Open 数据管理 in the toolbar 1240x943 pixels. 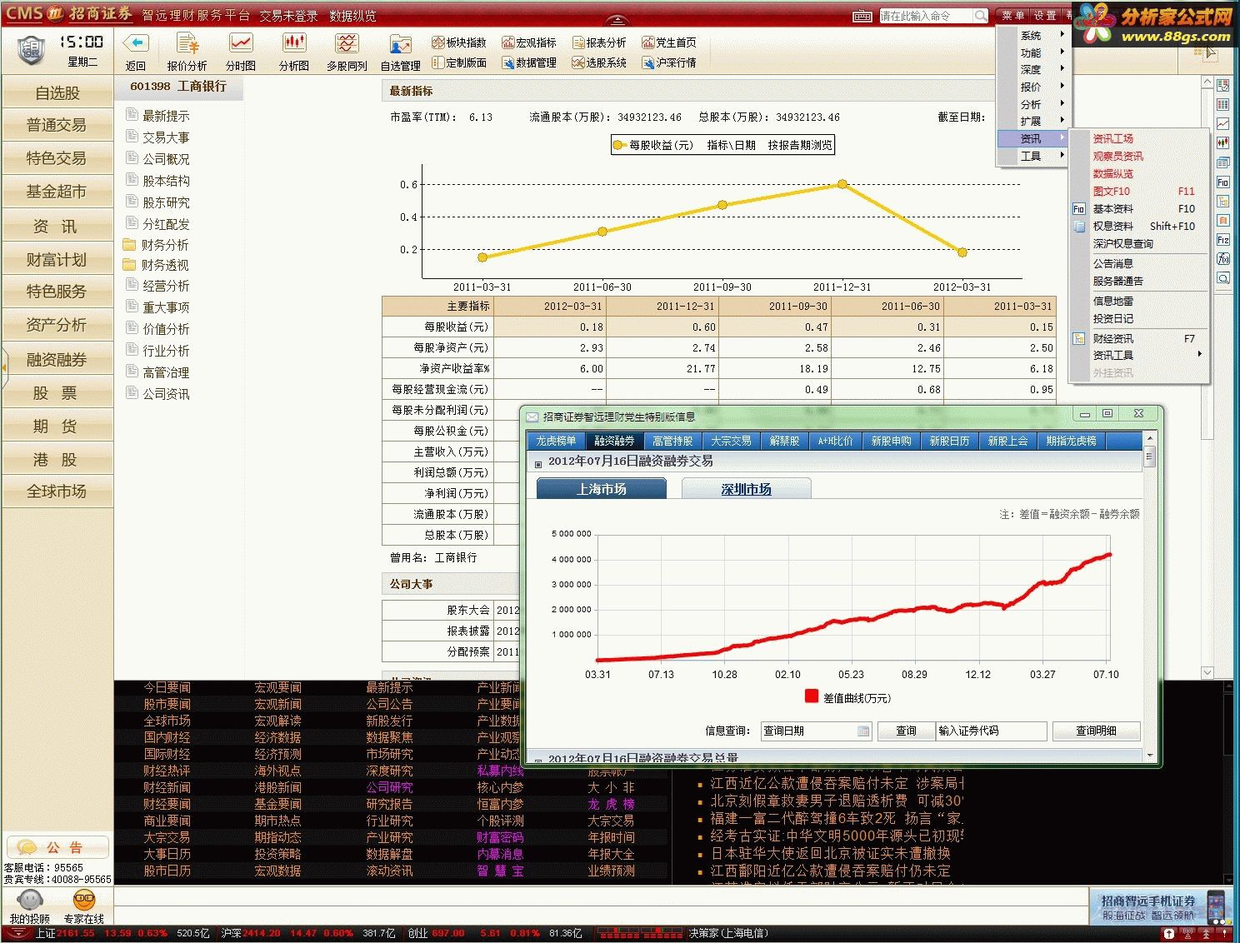click(x=529, y=62)
